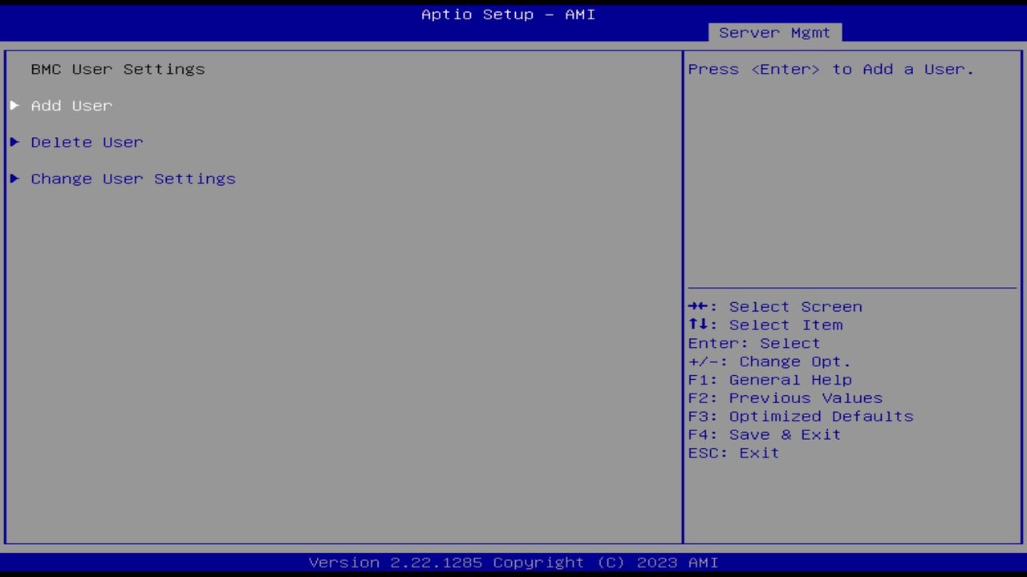Click the arrow beside Add User

[14, 106]
